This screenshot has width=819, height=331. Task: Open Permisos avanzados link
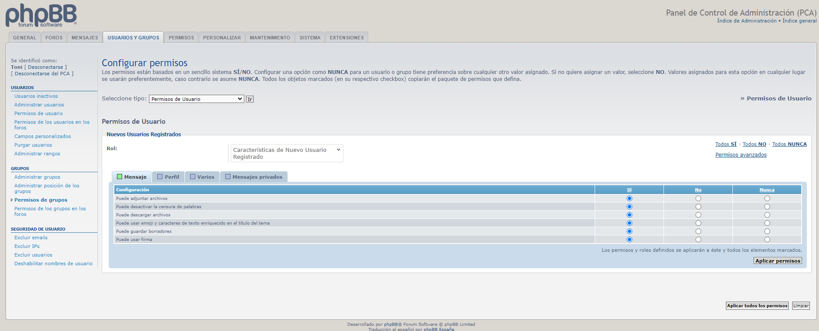click(x=741, y=155)
